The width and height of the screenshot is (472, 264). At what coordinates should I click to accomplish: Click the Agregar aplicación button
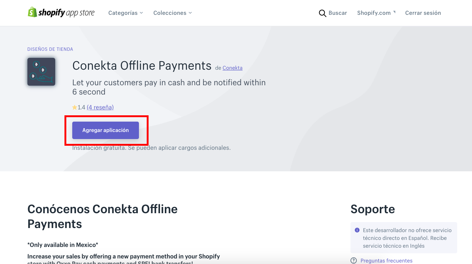coord(106,131)
